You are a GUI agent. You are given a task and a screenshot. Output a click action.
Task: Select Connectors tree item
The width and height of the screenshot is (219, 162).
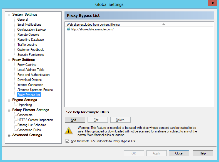point(25,115)
